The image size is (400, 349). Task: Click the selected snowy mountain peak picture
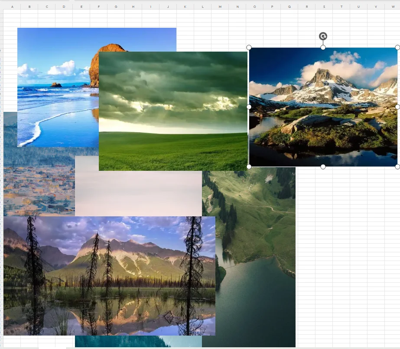(x=323, y=107)
